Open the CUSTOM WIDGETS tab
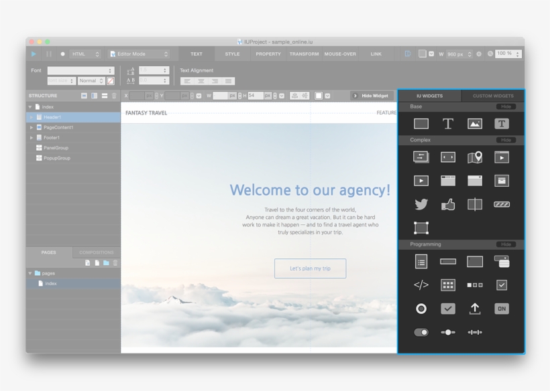The image size is (550, 391). pyautogui.click(x=492, y=96)
